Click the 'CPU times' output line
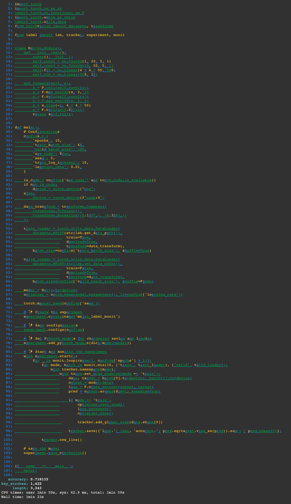The image size is (291, 504). tap(62, 492)
